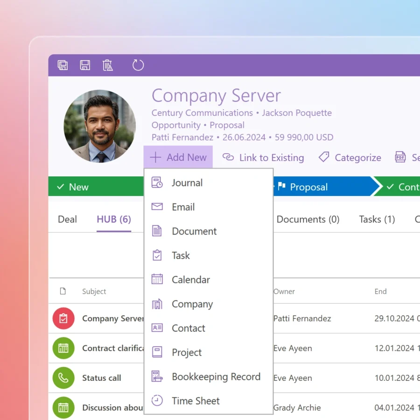Click the Save floppy disk icon
Screen dimensions: 420x420
tap(85, 65)
